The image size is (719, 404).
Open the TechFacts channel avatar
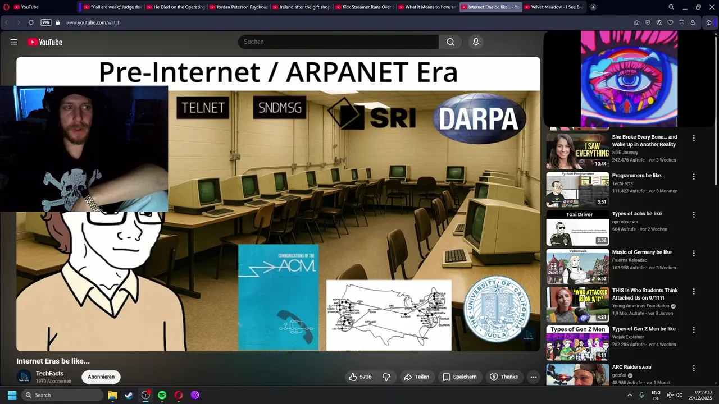[24, 377]
